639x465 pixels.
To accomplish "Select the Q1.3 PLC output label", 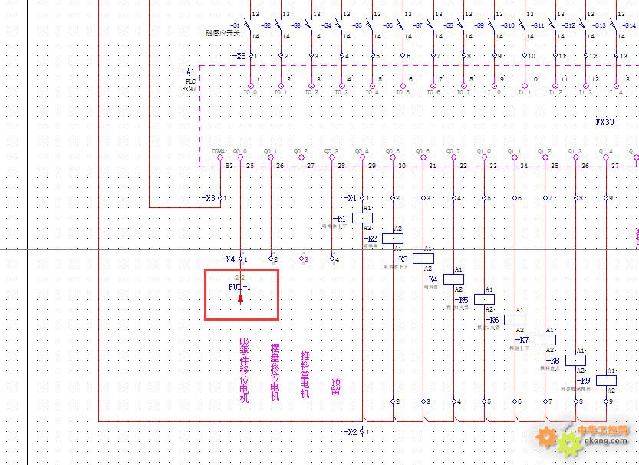I will click(x=575, y=151).
